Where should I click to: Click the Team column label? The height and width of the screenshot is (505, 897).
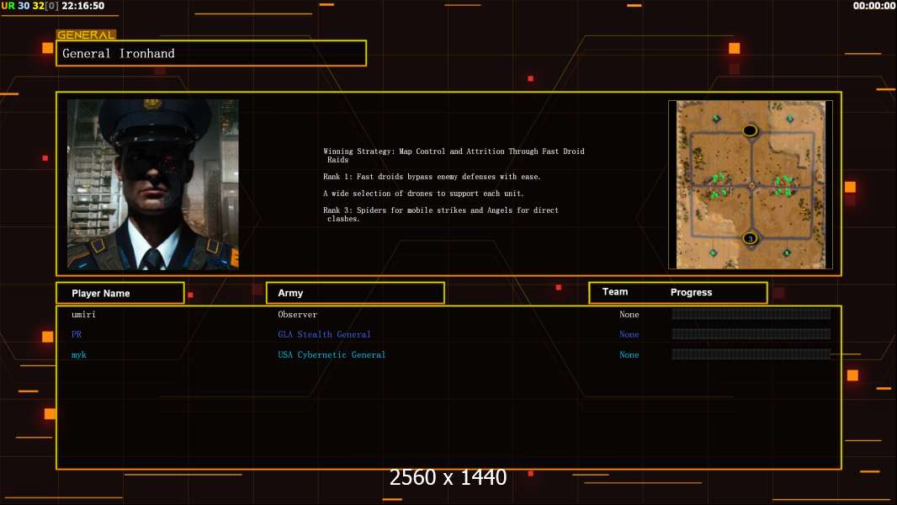tap(615, 292)
